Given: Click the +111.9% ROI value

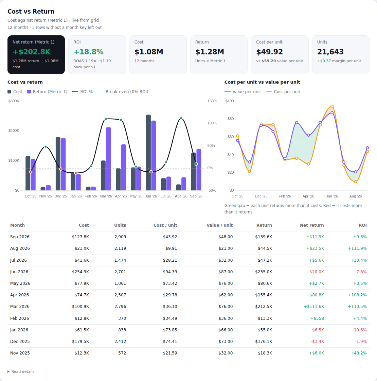Looking at the screenshot, I should [357, 248].
